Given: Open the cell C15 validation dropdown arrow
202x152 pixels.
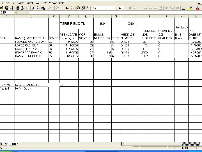Looking at the screenshot, I should [x=61, y=85].
